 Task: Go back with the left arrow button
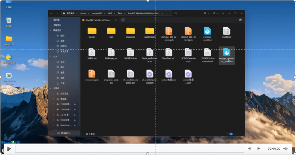(x=51, y=13)
